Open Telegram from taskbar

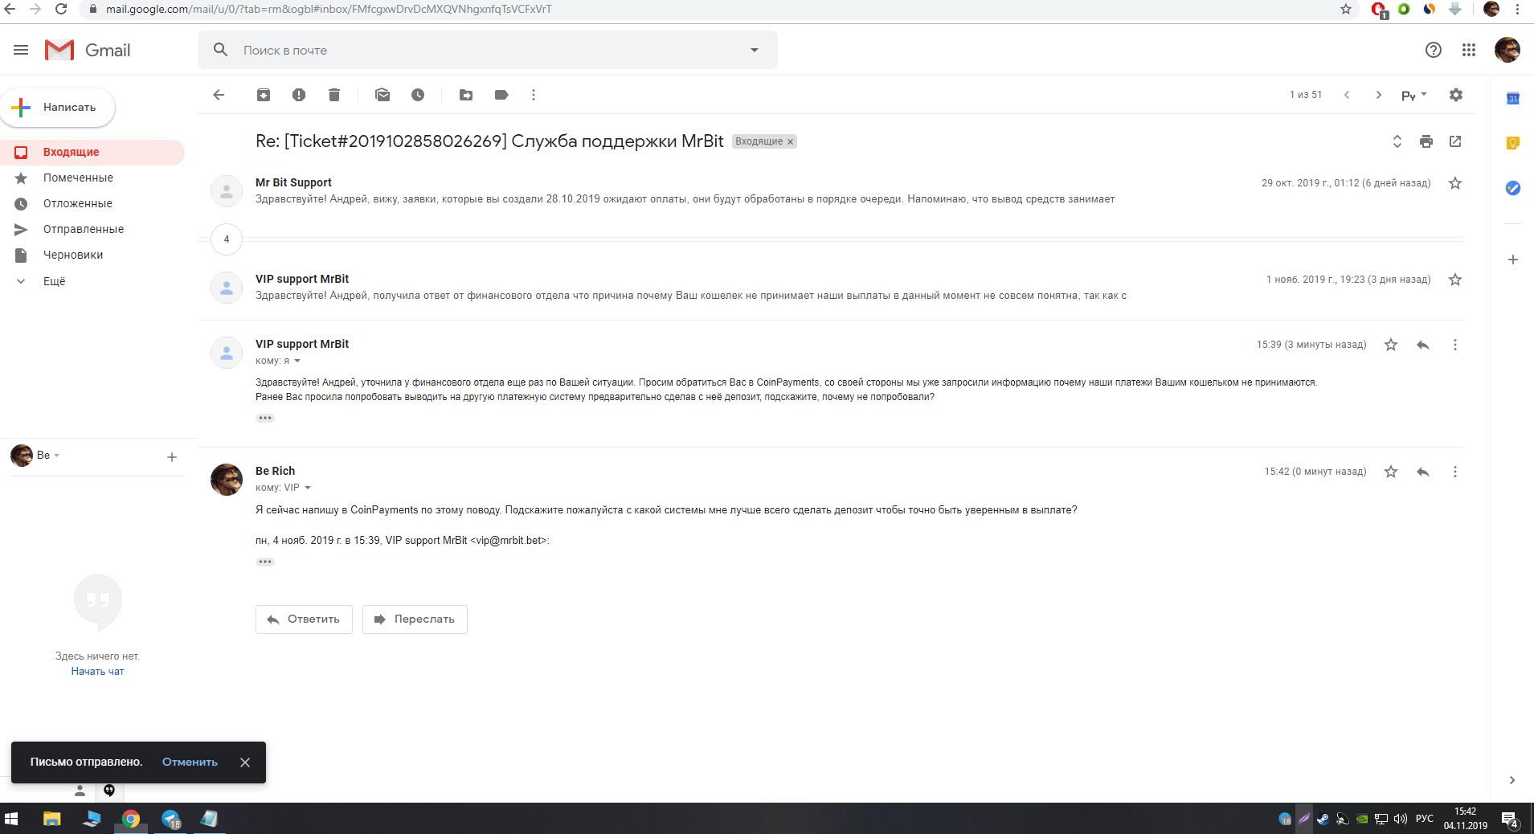[x=170, y=819]
